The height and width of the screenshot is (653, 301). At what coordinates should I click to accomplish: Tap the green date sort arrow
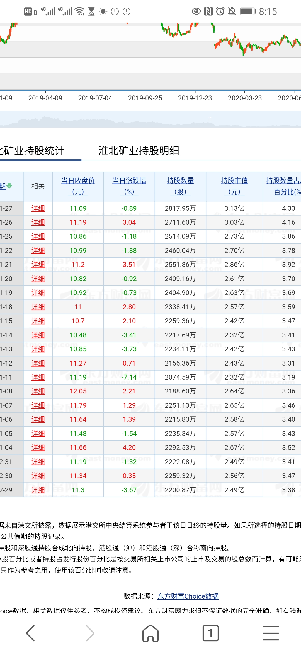tap(9, 186)
